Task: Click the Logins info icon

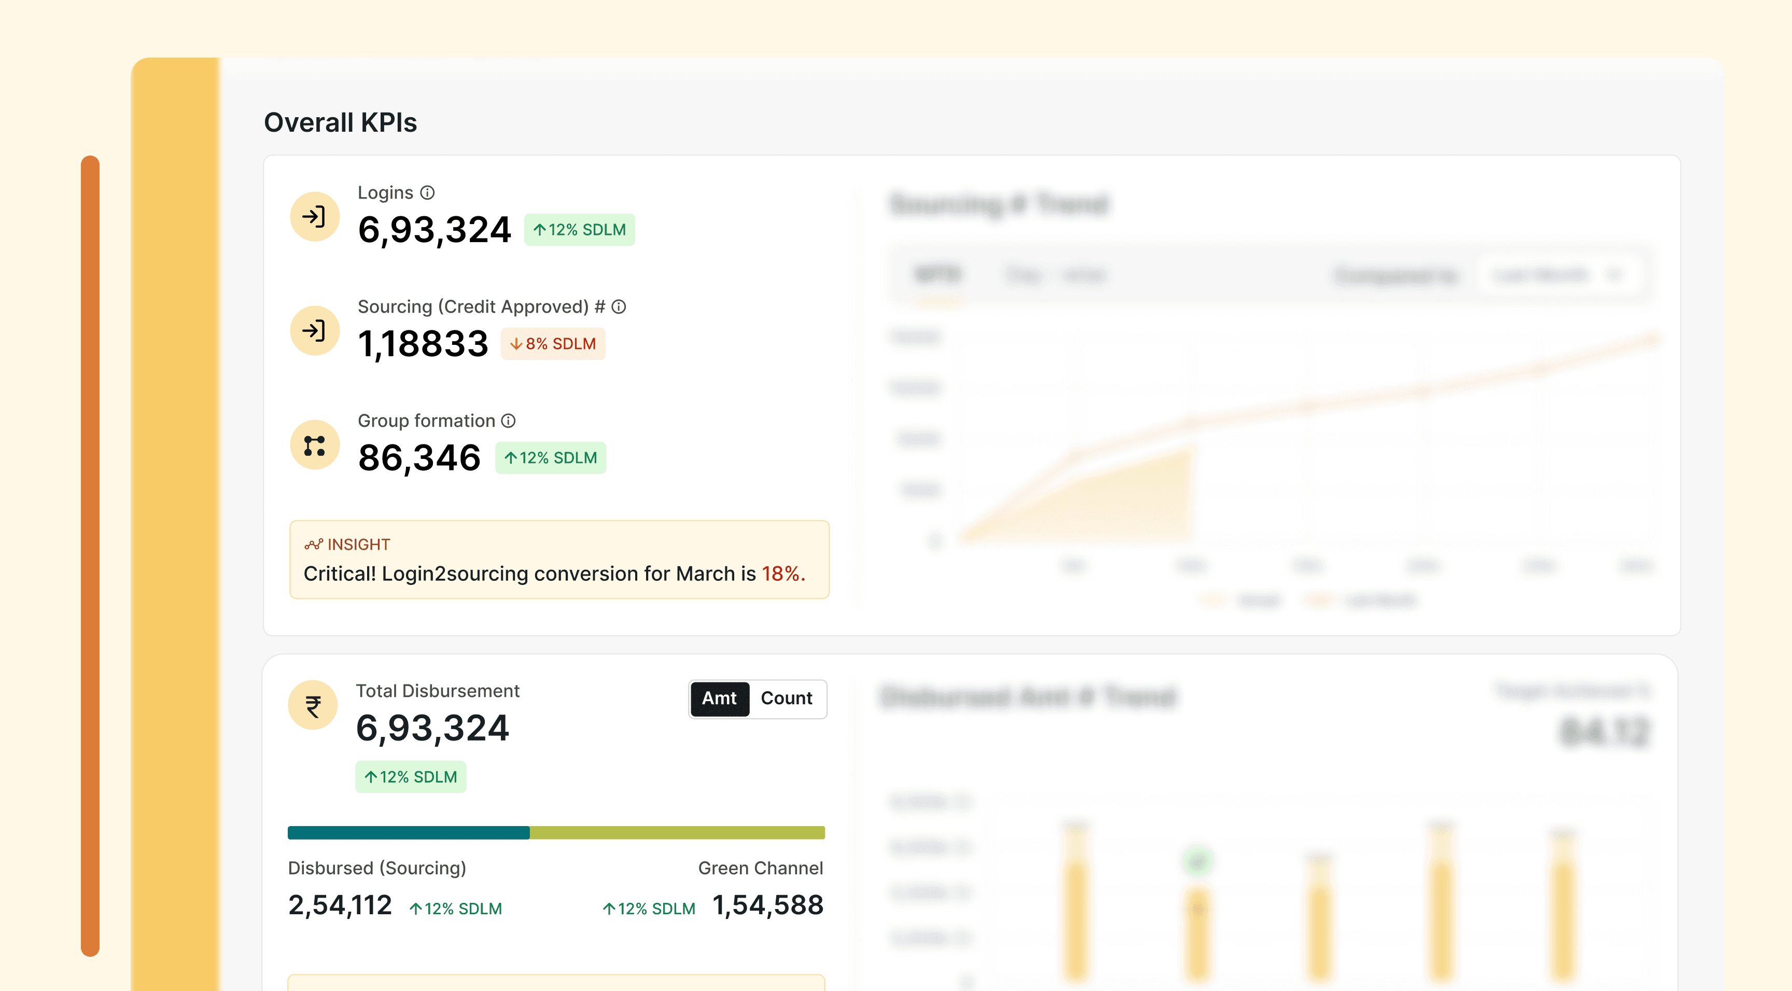Action: click(x=428, y=193)
